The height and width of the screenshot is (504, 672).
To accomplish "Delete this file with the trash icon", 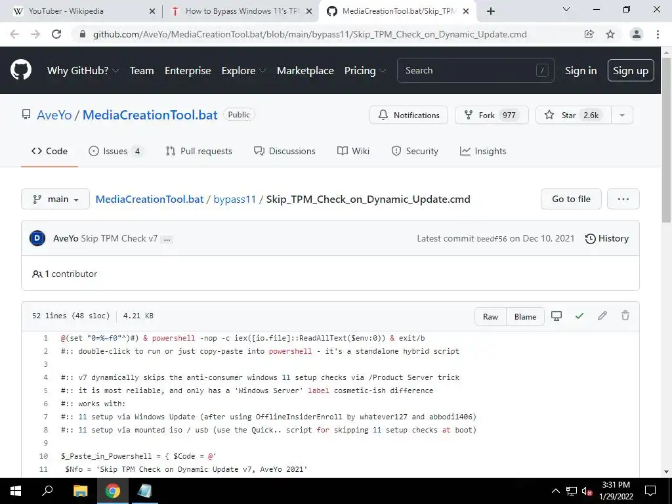I will [x=625, y=316].
